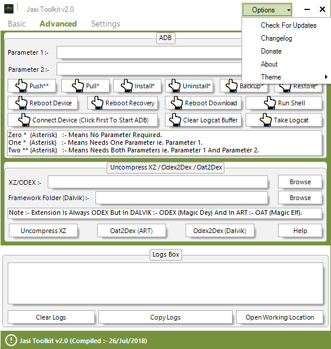Click the Clear Logs button
This screenshot has height=349, width=331.
(x=51, y=317)
